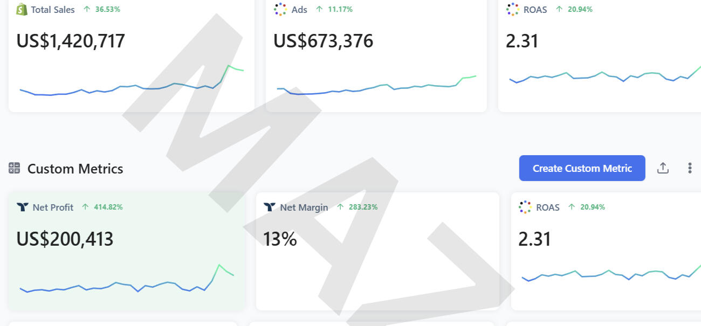Click the green up arrow beside Total Sales
This screenshot has height=326, width=701.
pos(87,9)
